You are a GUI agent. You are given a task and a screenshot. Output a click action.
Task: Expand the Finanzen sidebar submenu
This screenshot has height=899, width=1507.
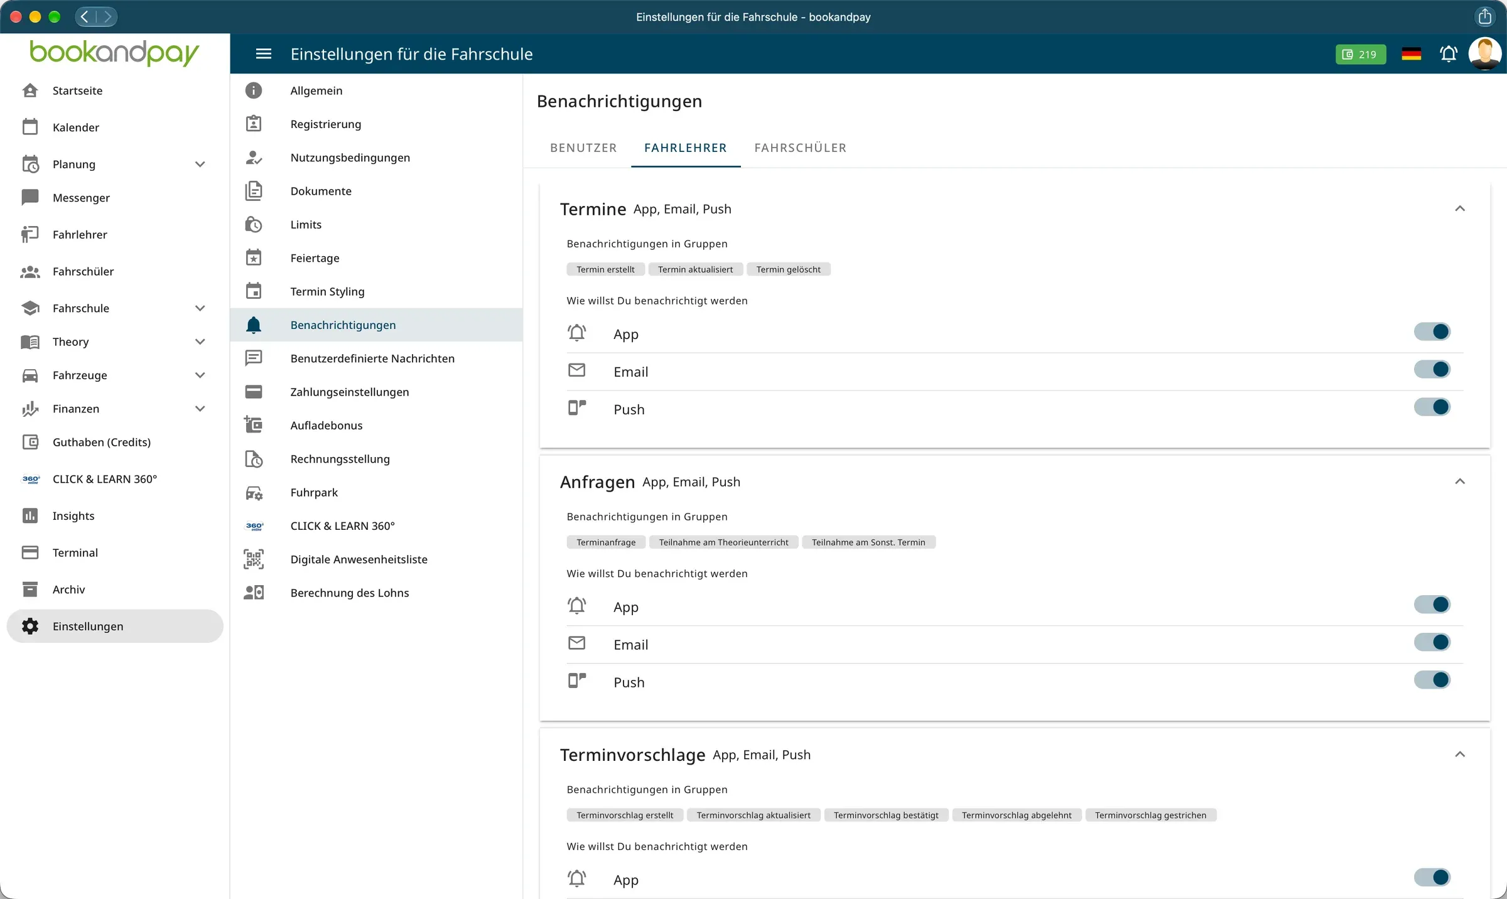tap(200, 409)
